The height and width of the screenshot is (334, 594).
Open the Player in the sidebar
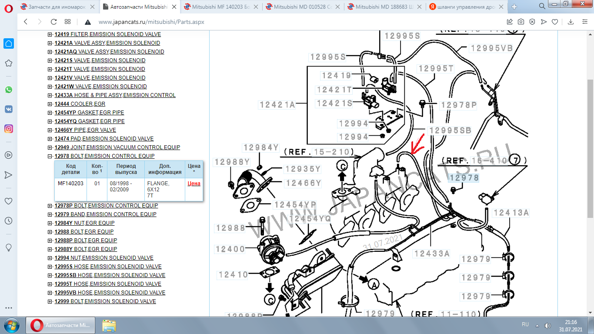pos(9,155)
